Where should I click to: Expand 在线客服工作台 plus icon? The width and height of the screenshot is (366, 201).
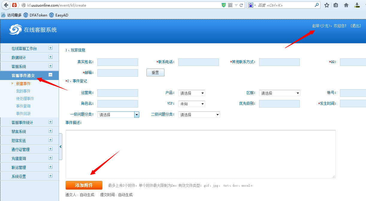click(x=50, y=48)
